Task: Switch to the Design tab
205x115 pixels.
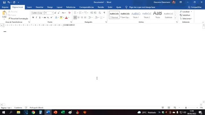Action: (50, 7)
